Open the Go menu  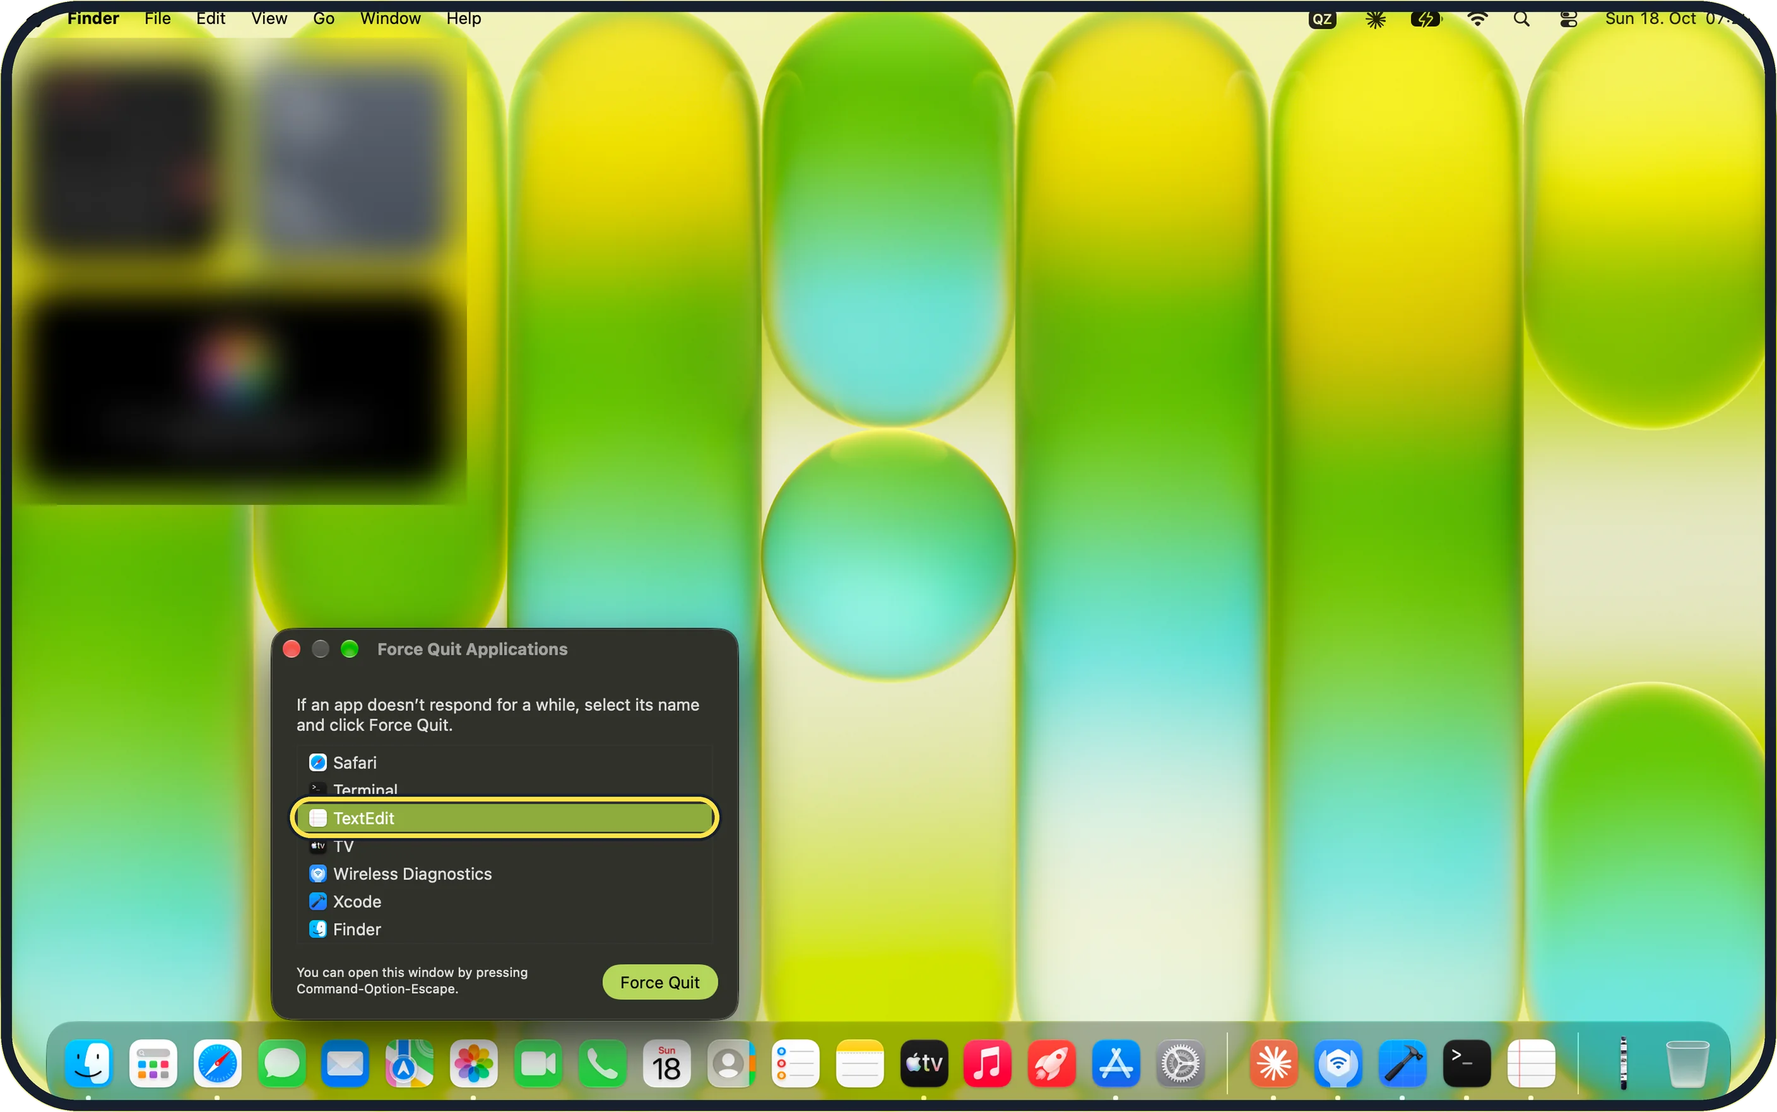click(x=324, y=18)
